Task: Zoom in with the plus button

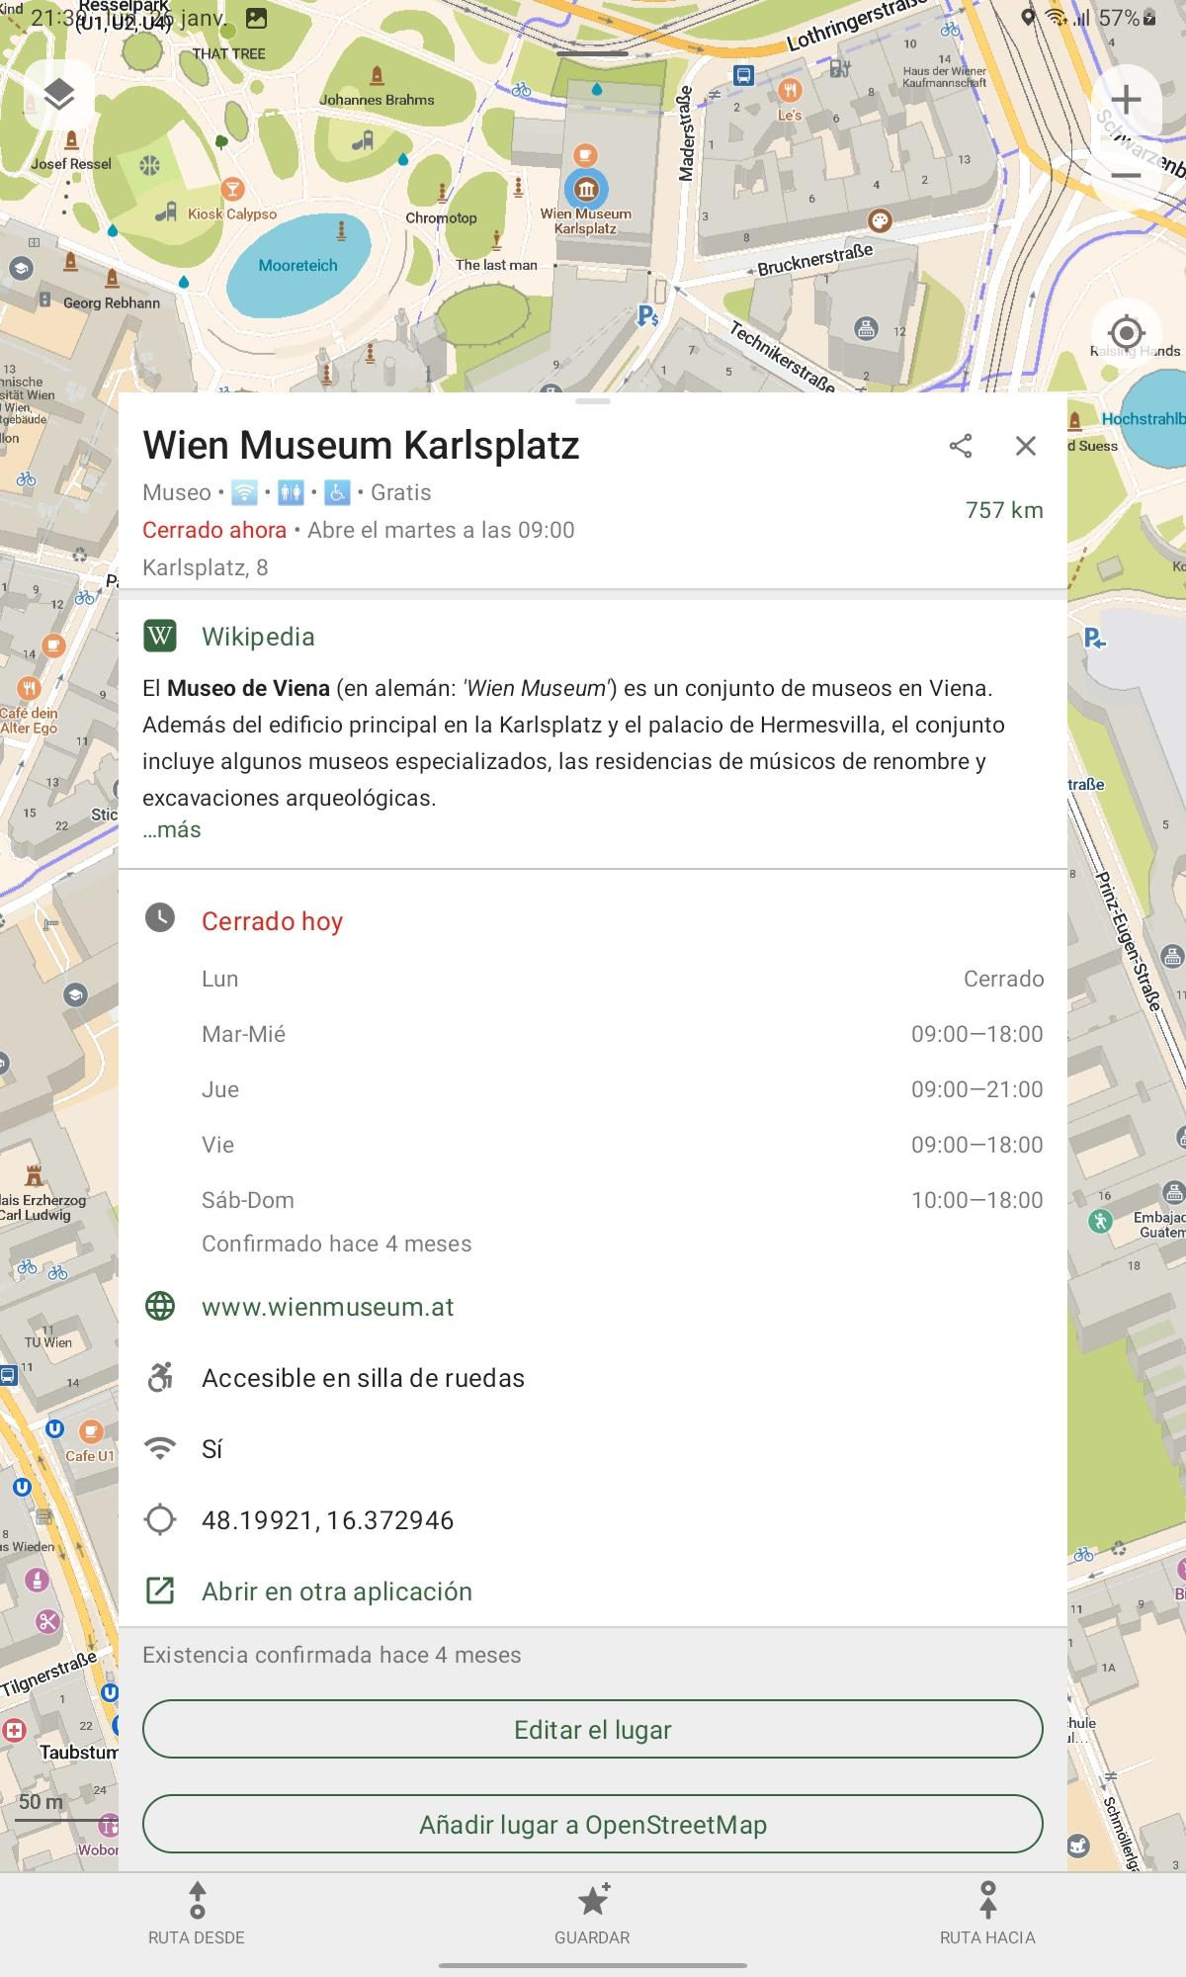Action: point(1126,99)
